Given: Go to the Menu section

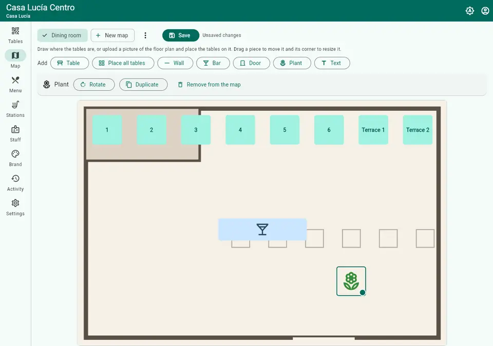Looking at the screenshot, I should pyautogui.click(x=15, y=85).
